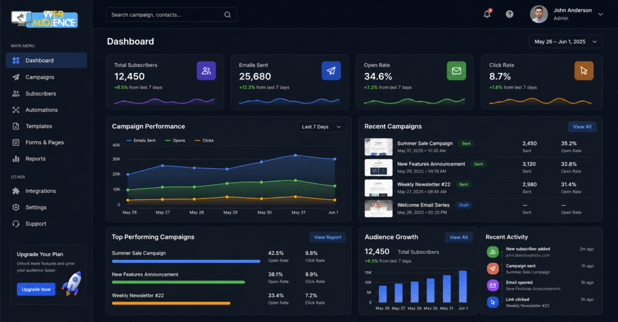The height and width of the screenshot is (322, 618).
Task: Click the purple Email opened activity icon
Action: pyautogui.click(x=492, y=285)
